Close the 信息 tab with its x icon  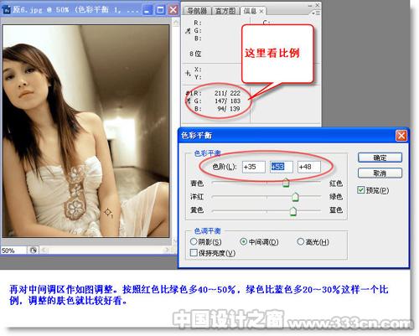click(x=261, y=11)
